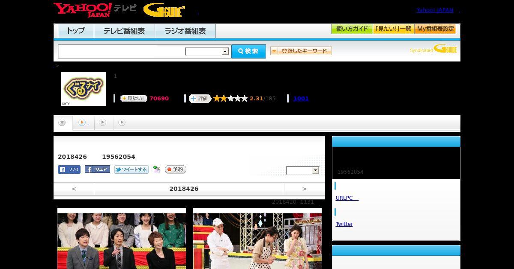This screenshot has width=514, height=269.
Task: Switch to the テレビ番組表 tab
Action: pyautogui.click(x=124, y=31)
